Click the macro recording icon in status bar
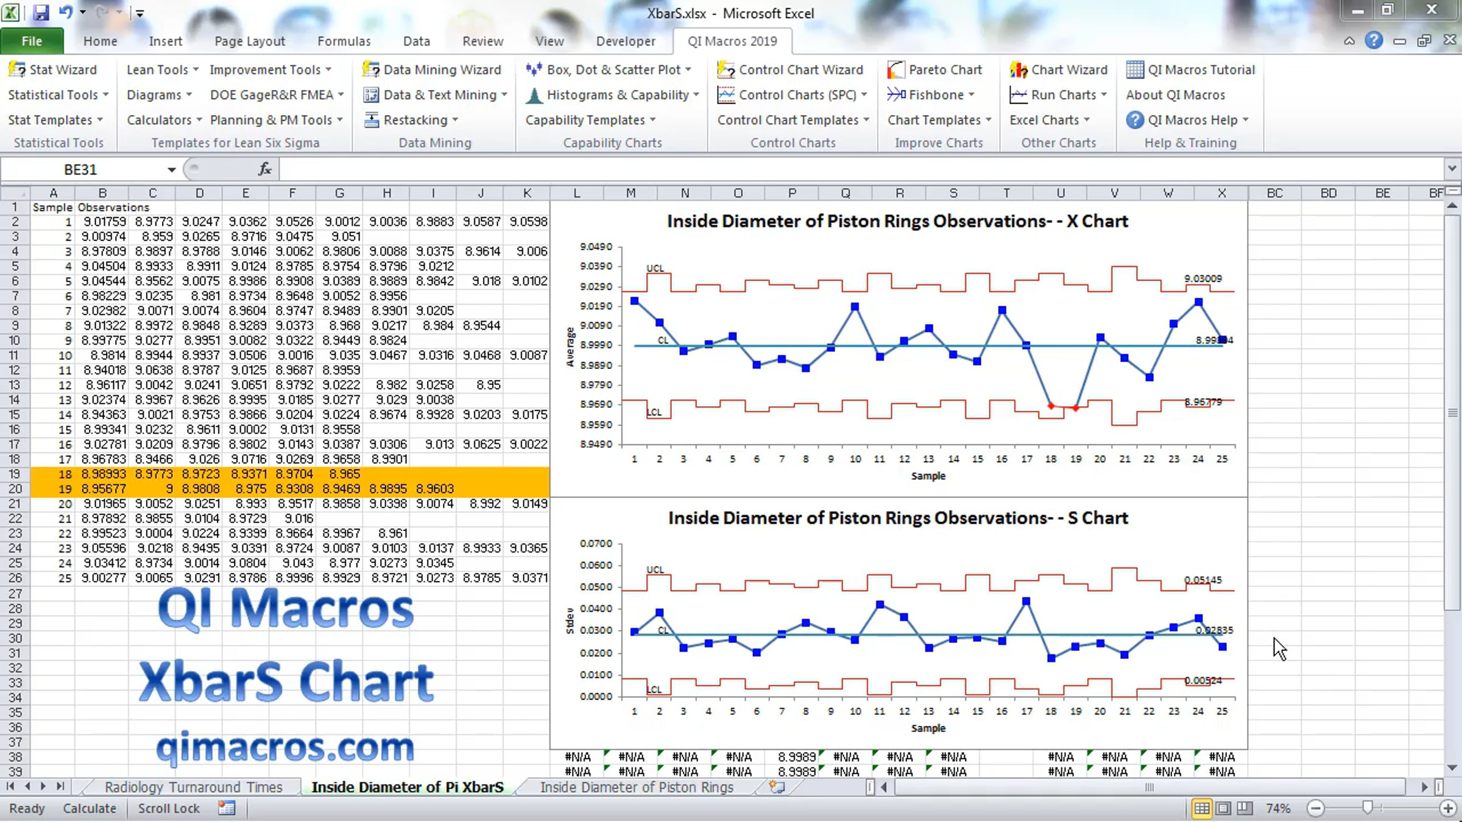 (227, 808)
